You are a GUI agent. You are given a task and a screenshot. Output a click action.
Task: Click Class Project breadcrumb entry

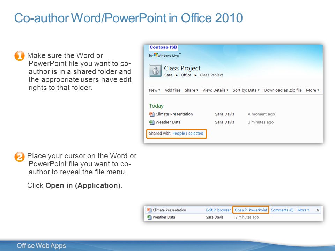click(211, 75)
